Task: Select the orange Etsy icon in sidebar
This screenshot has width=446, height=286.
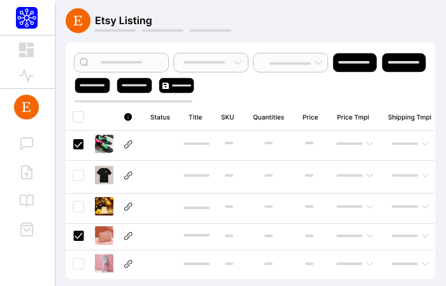Action: click(x=27, y=107)
